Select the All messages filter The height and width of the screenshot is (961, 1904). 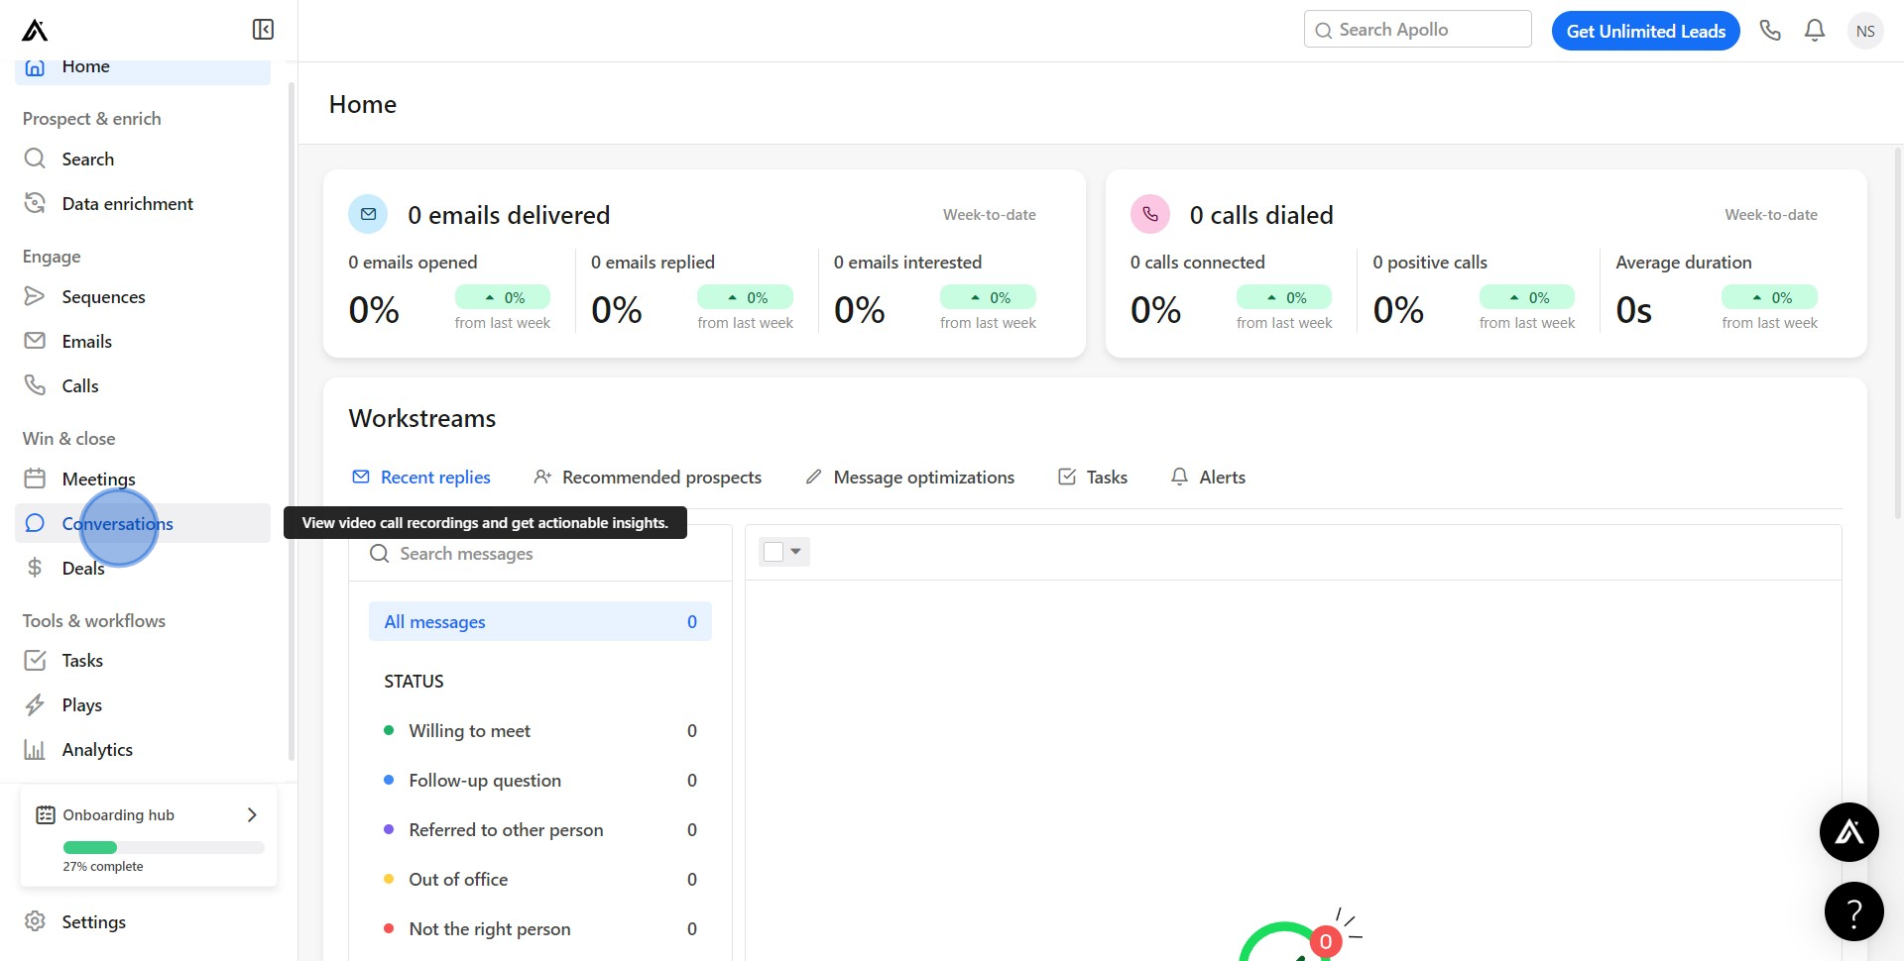point(540,621)
